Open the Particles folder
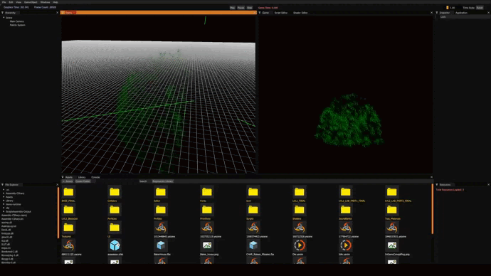Viewport: 491px width, 276px height. [x=115, y=210]
